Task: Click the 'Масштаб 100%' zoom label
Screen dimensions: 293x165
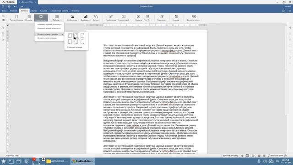Action: point(277,156)
